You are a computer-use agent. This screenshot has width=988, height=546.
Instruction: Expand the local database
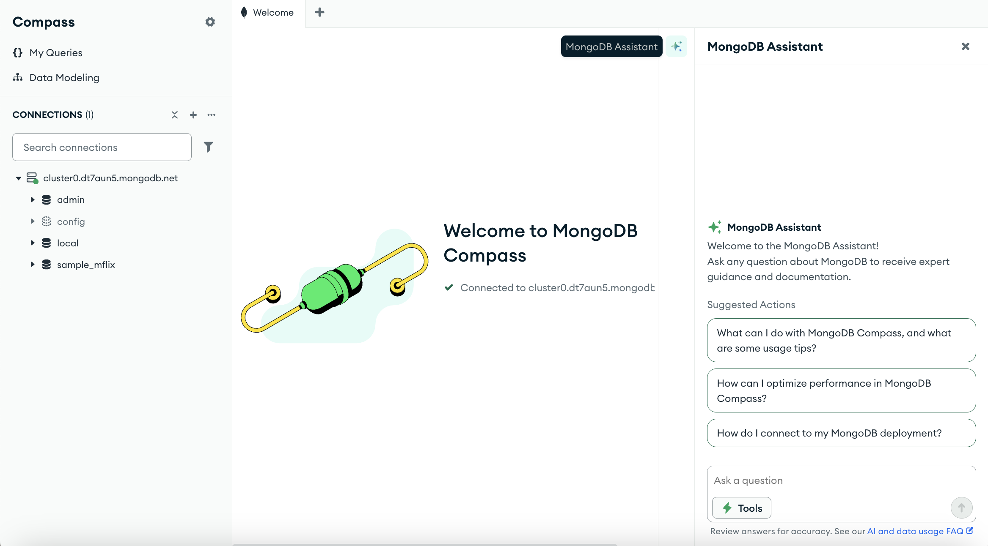[x=33, y=243]
